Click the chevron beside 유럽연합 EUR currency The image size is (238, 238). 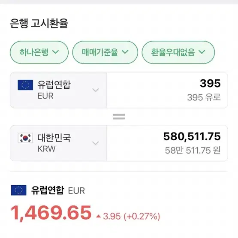click(96, 90)
